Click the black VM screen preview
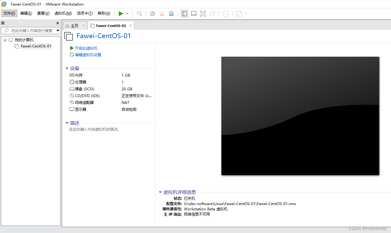 tap(300, 116)
